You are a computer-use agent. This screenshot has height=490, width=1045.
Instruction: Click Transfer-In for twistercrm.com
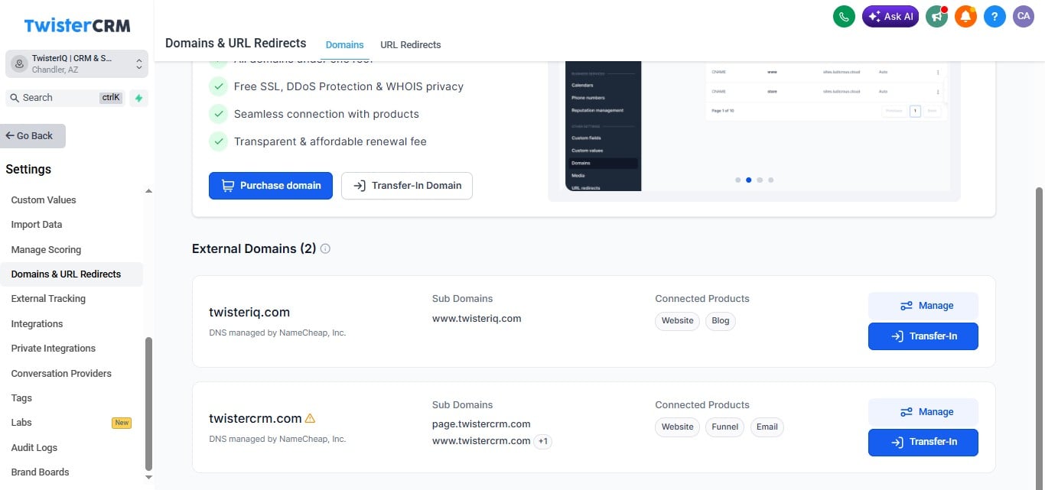pos(923,442)
